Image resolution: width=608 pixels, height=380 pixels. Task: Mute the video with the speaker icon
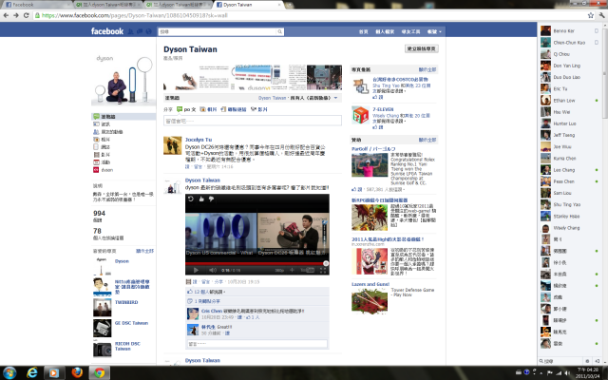pos(213,270)
